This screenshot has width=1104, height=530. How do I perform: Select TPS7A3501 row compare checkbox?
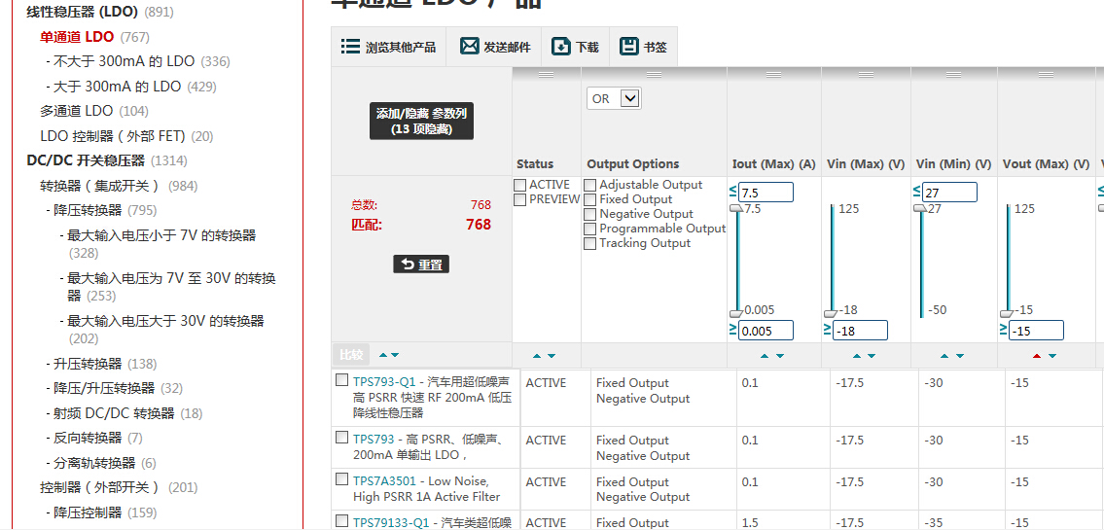(x=341, y=479)
